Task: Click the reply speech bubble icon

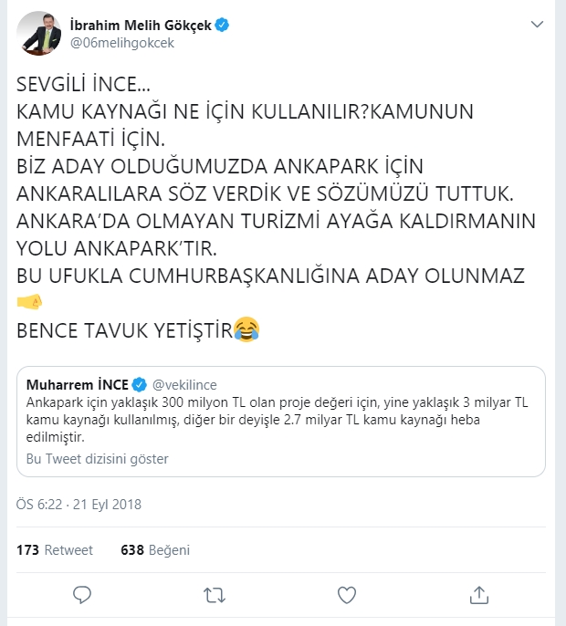Action: coord(82,596)
